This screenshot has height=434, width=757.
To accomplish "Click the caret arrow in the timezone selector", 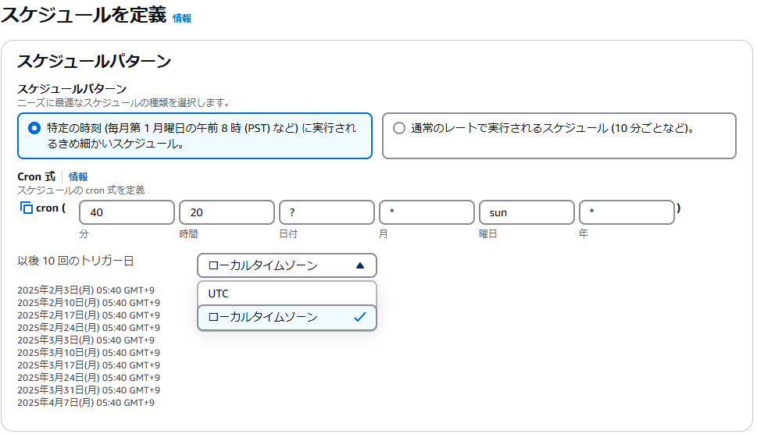I will click(359, 265).
